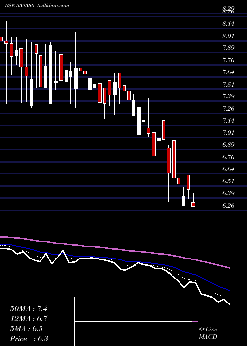Select the 7.76 price axis label
Viewport: 247px width, 346px height.
tap(228, 60)
